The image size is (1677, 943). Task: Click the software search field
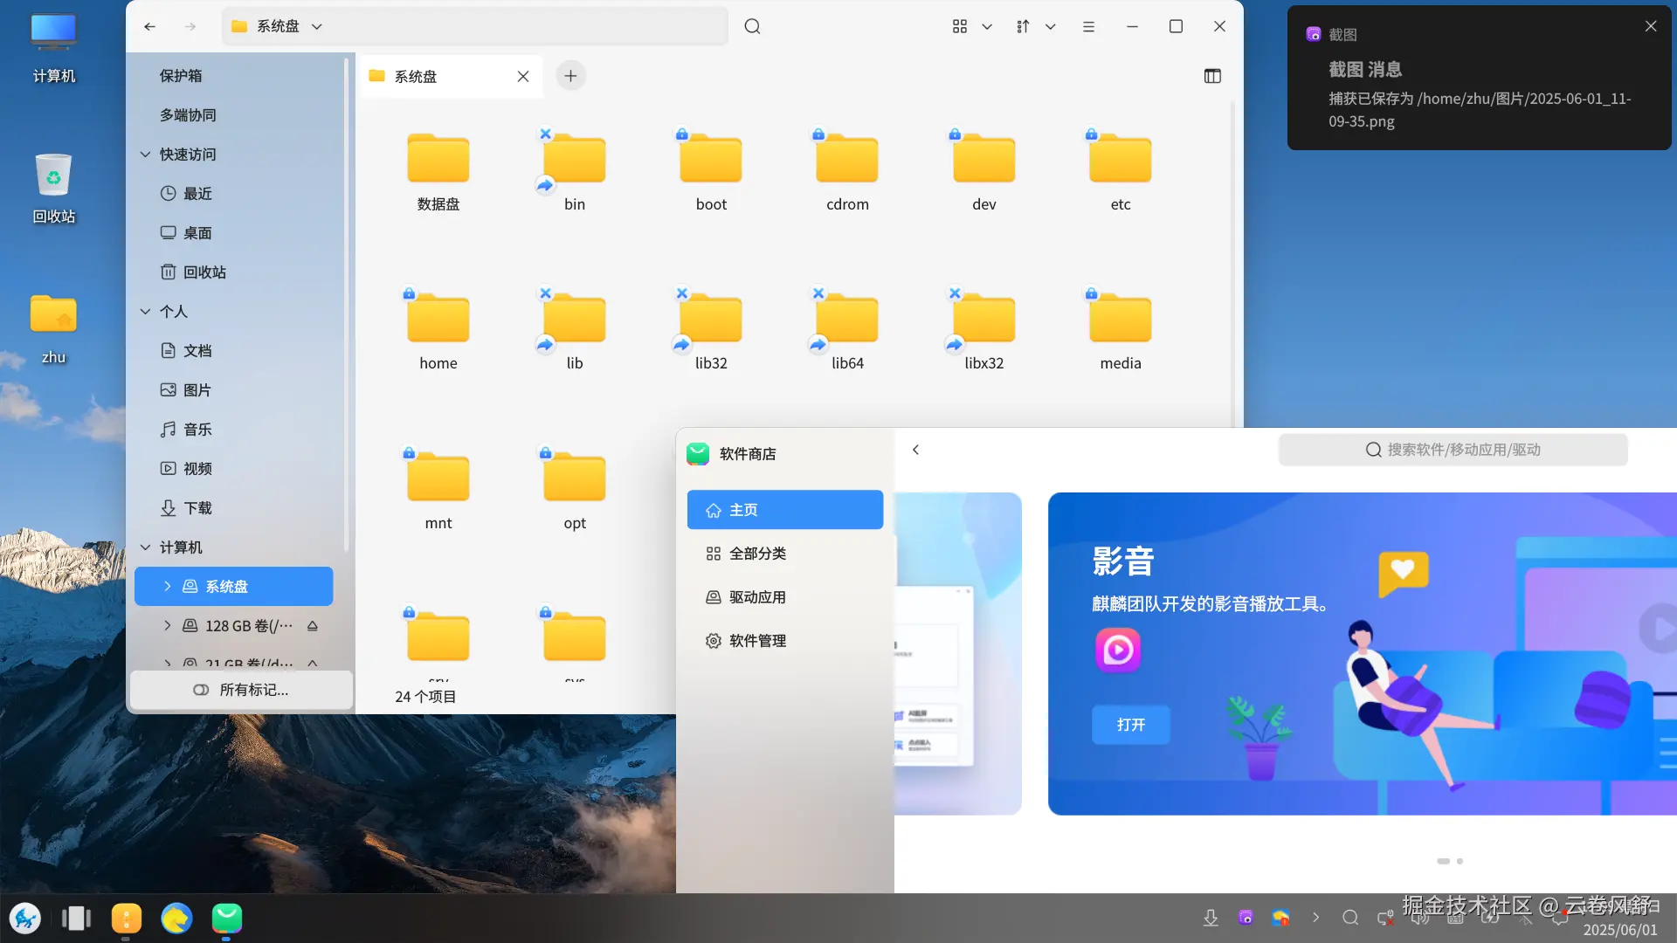click(x=1453, y=450)
